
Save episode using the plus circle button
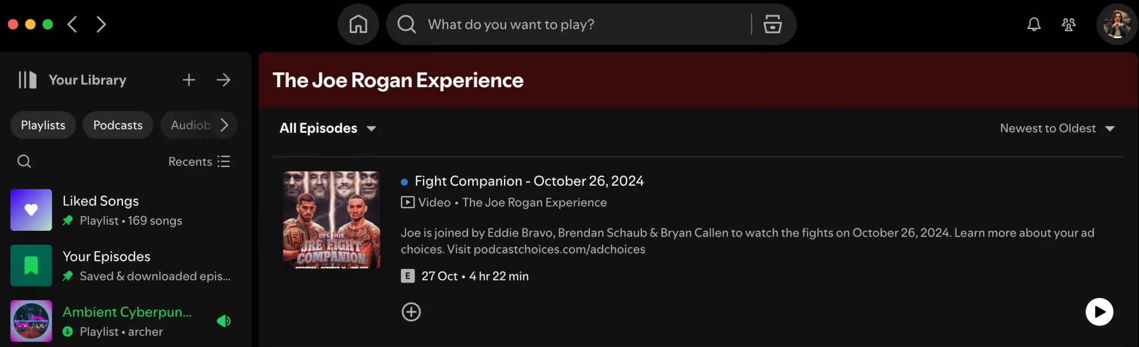coord(411,312)
